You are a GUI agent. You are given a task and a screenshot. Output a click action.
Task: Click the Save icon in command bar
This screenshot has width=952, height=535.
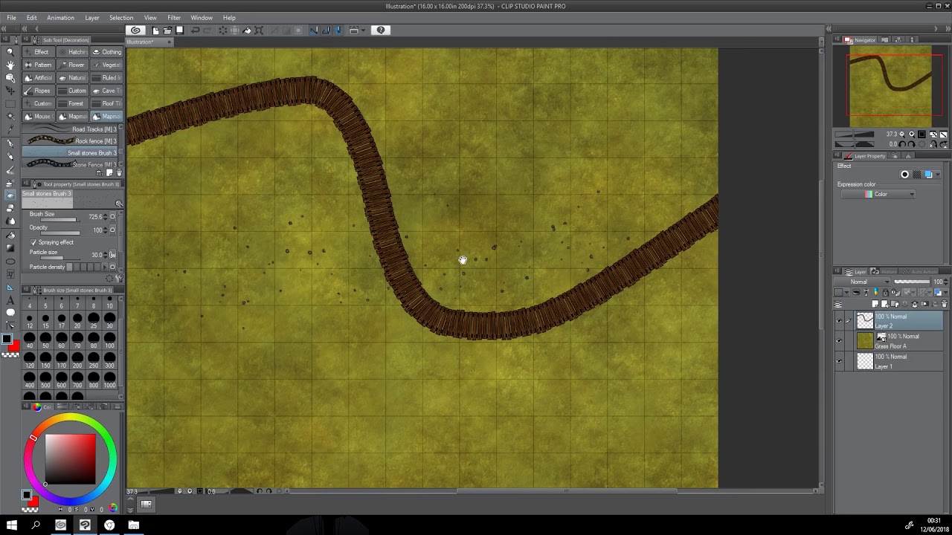point(179,30)
